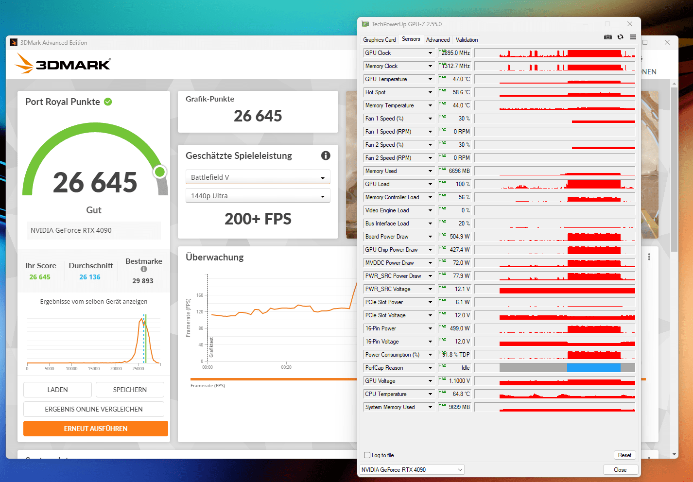Viewport: 693px width, 482px height.
Task: Click the score gauge indicator knob
Action: [x=160, y=172]
